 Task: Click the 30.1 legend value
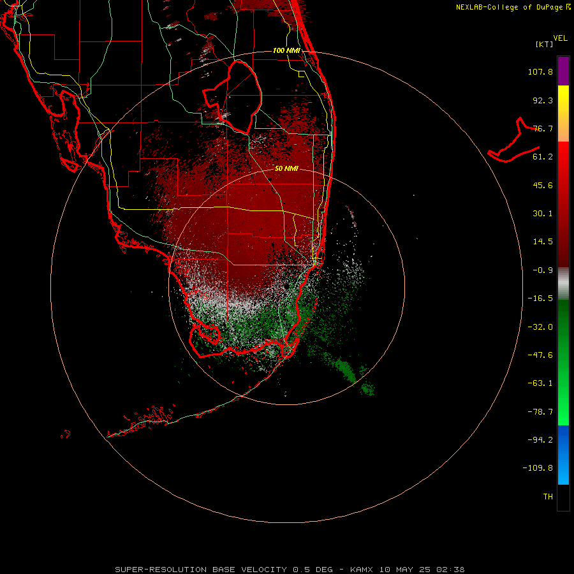coord(543,214)
